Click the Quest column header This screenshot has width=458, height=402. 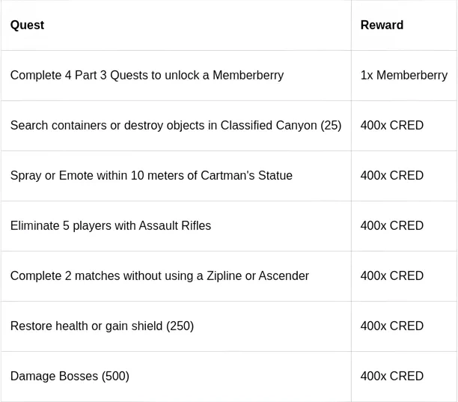point(27,25)
